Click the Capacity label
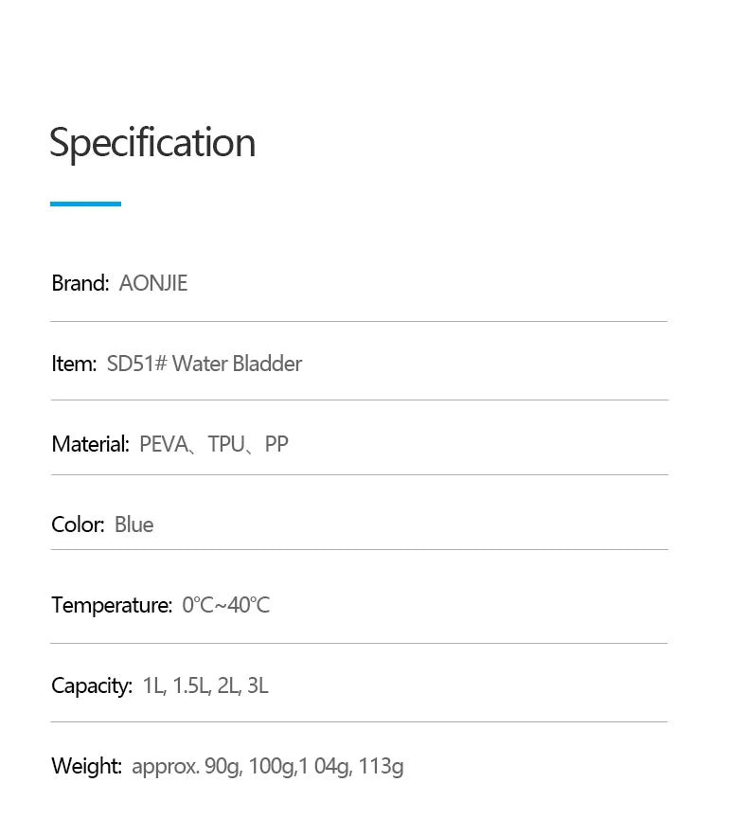 [x=91, y=685]
